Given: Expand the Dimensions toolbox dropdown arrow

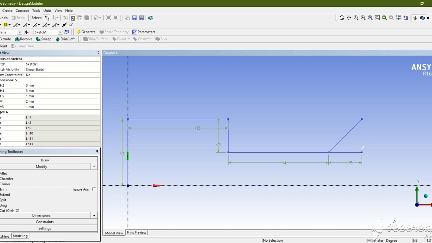Looking at the screenshot, I should (94, 215).
